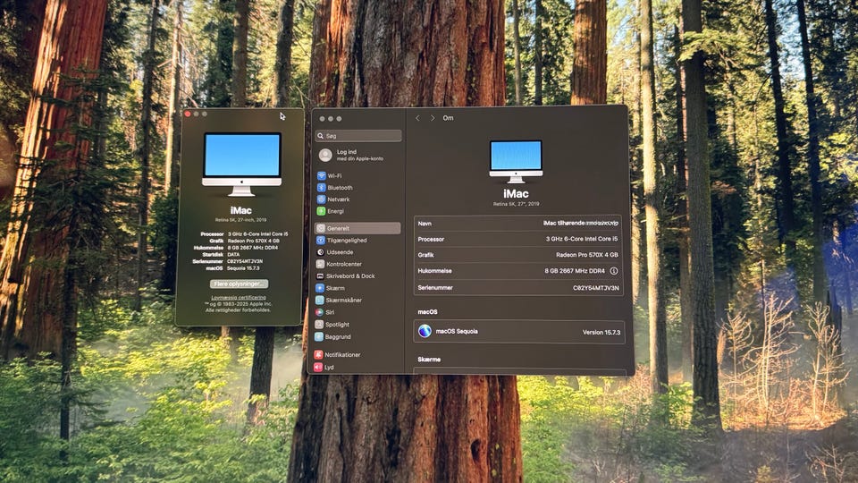Click the Flere oplysninger button
This screenshot has height=483, width=858.
point(240,284)
